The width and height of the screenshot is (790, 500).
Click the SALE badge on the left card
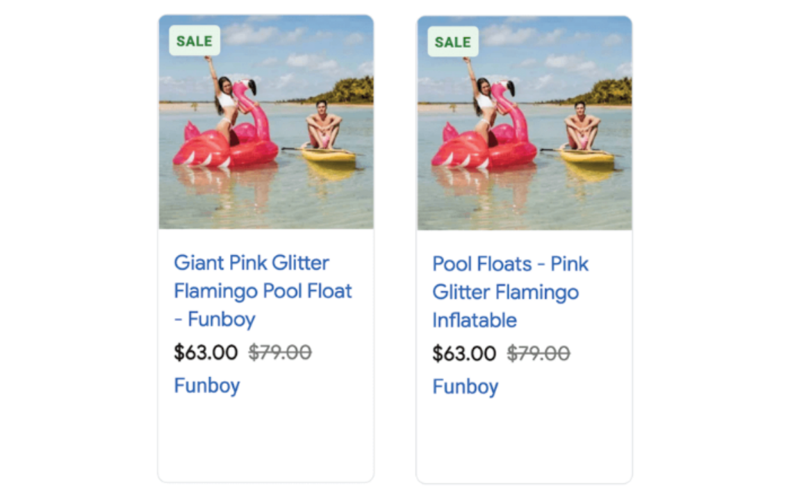pos(195,41)
